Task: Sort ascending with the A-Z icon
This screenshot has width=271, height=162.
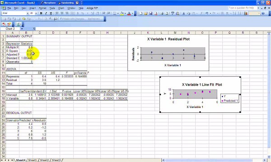Action: 235,13
